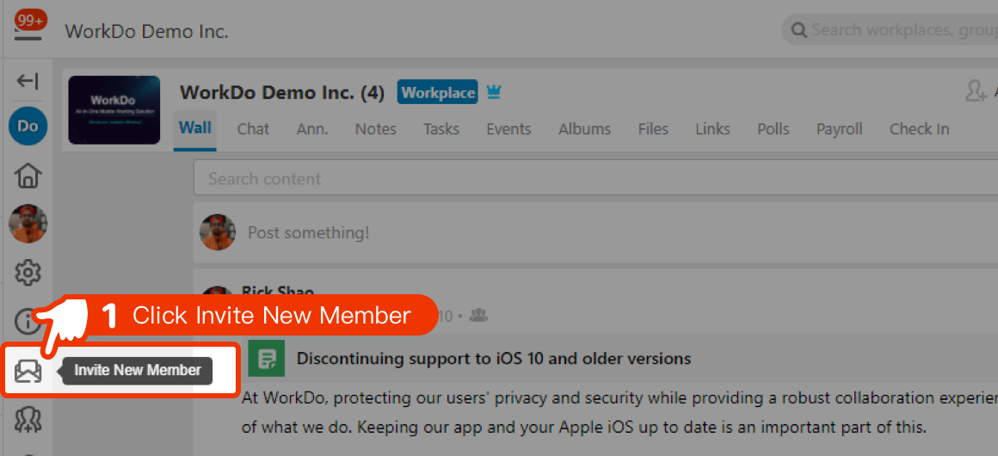998x456 pixels.
Task: Click the Search content field
Action: [x=595, y=178]
